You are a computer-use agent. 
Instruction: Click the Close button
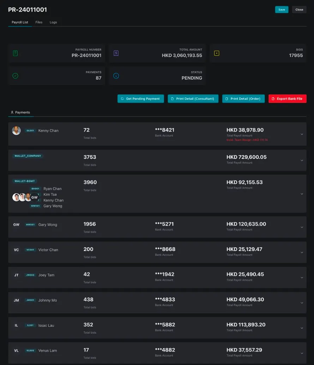(x=299, y=10)
